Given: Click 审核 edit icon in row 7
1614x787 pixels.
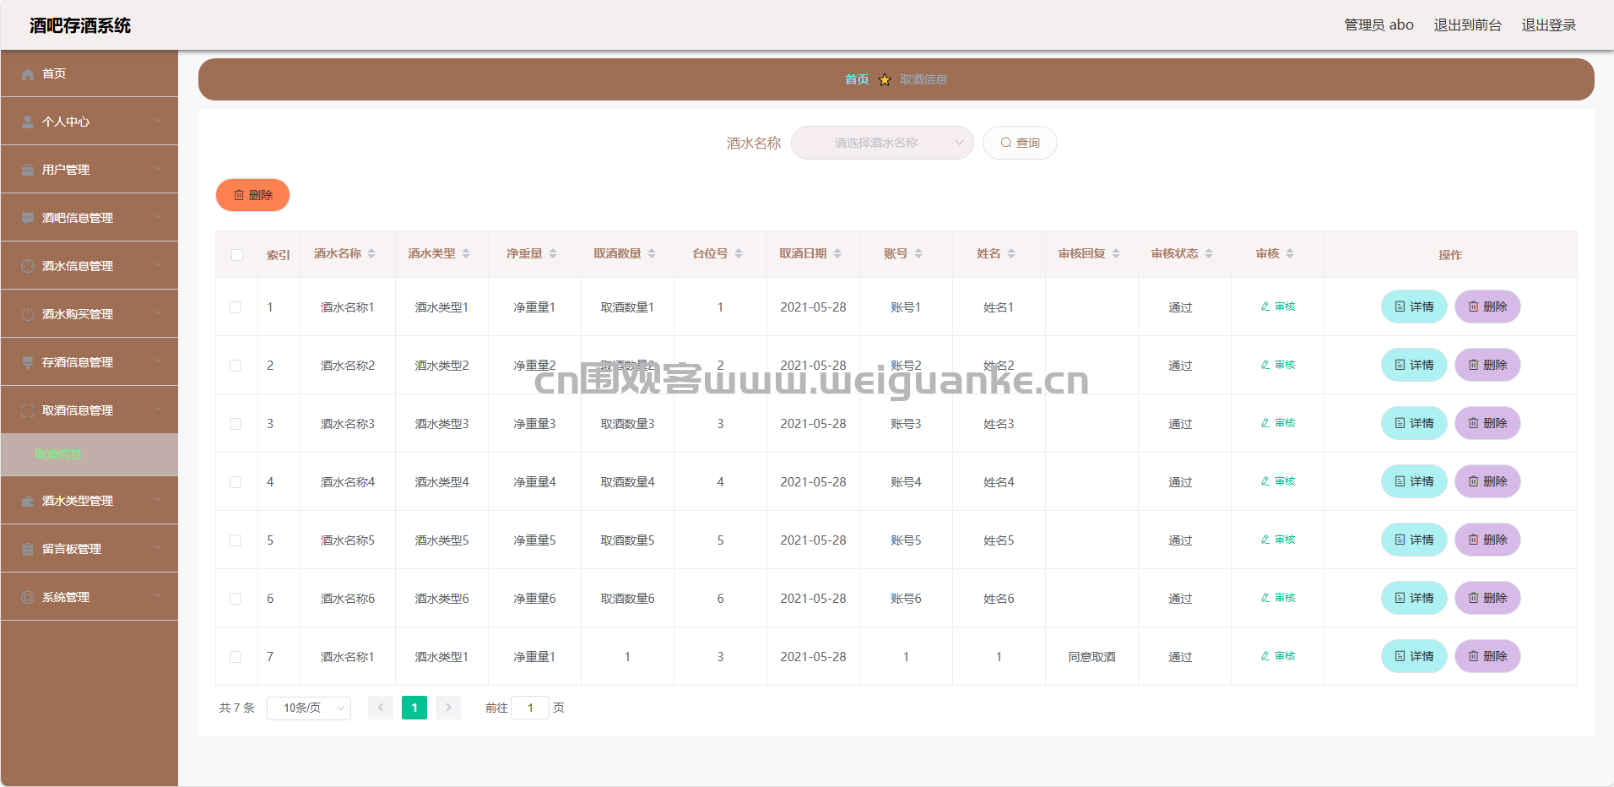Looking at the screenshot, I should point(1265,656).
